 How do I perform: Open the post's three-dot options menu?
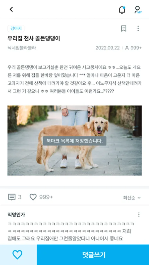[x=138, y=28]
